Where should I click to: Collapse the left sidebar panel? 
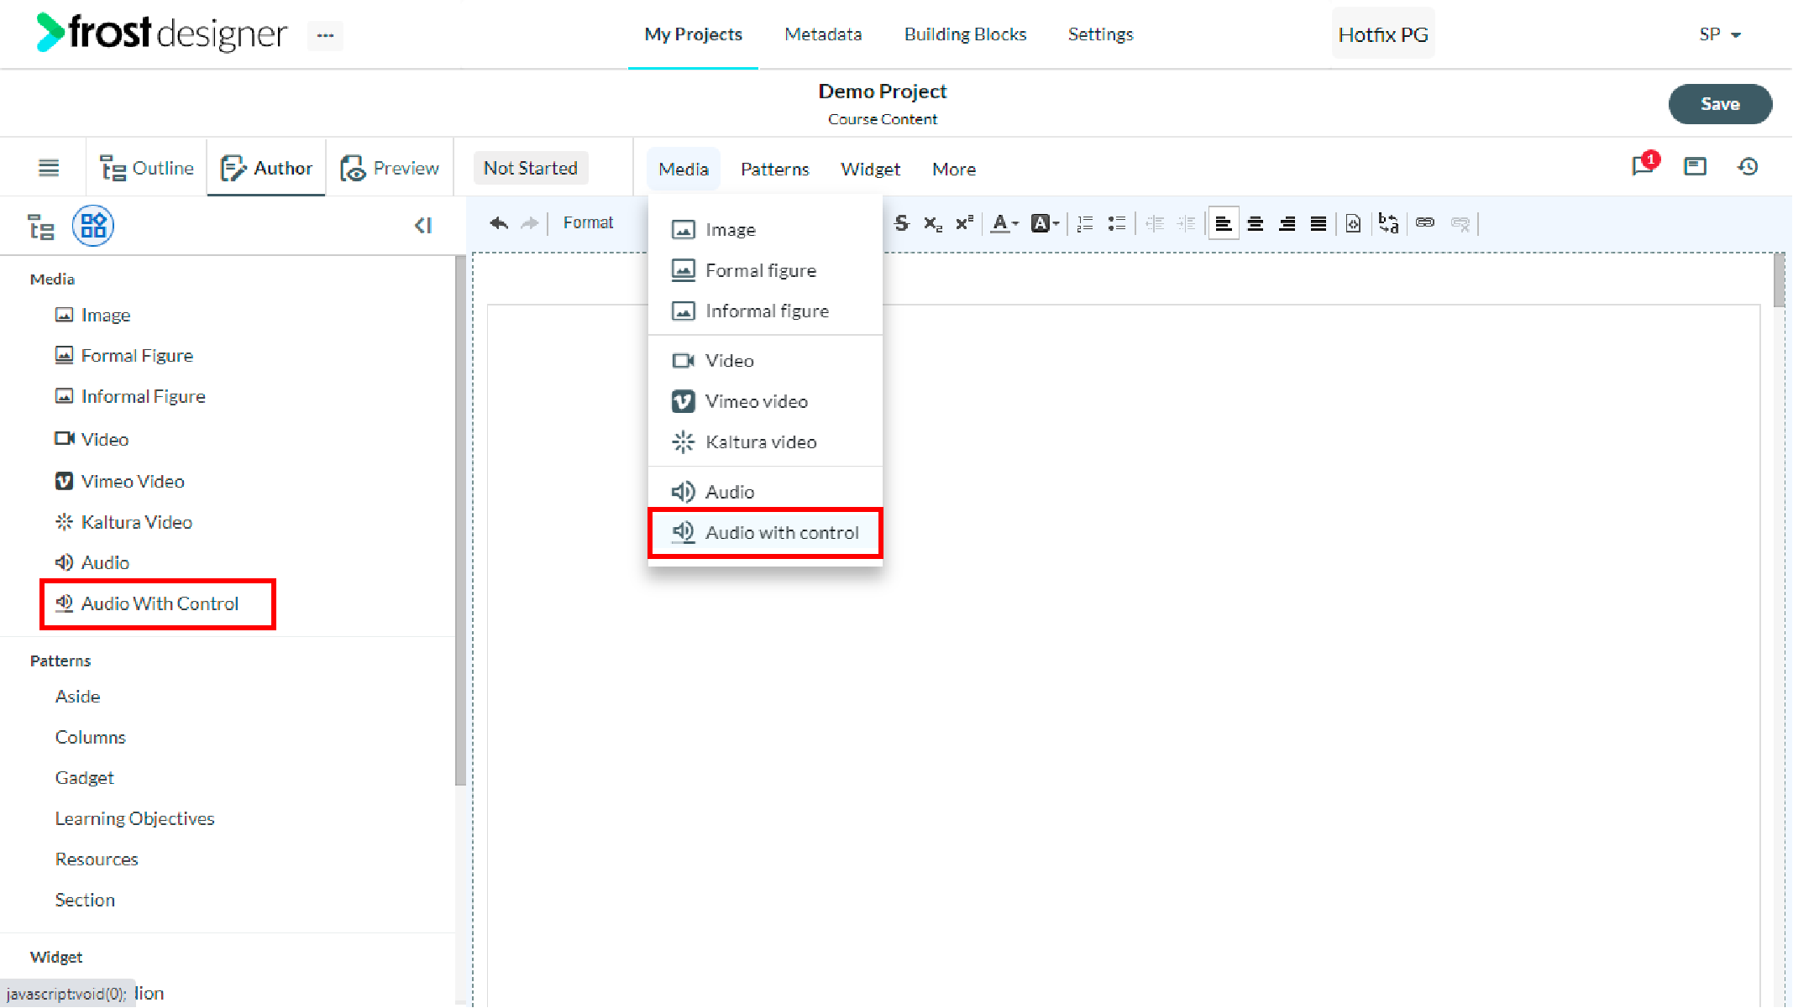pyautogui.click(x=423, y=225)
